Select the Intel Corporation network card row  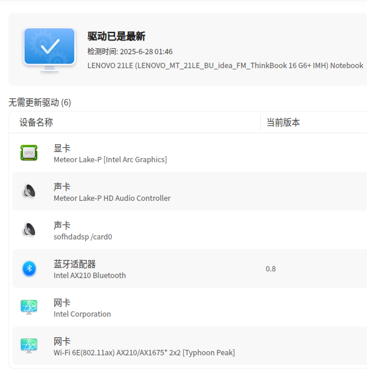(x=189, y=307)
